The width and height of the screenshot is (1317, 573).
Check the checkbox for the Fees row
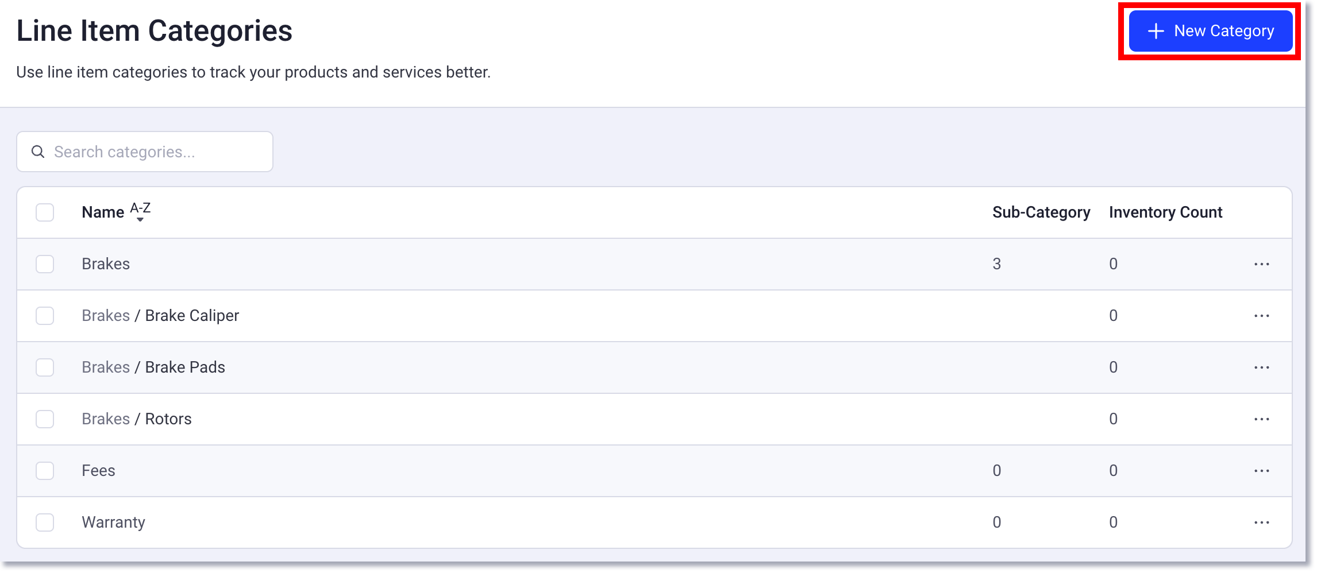click(x=45, y=470)
